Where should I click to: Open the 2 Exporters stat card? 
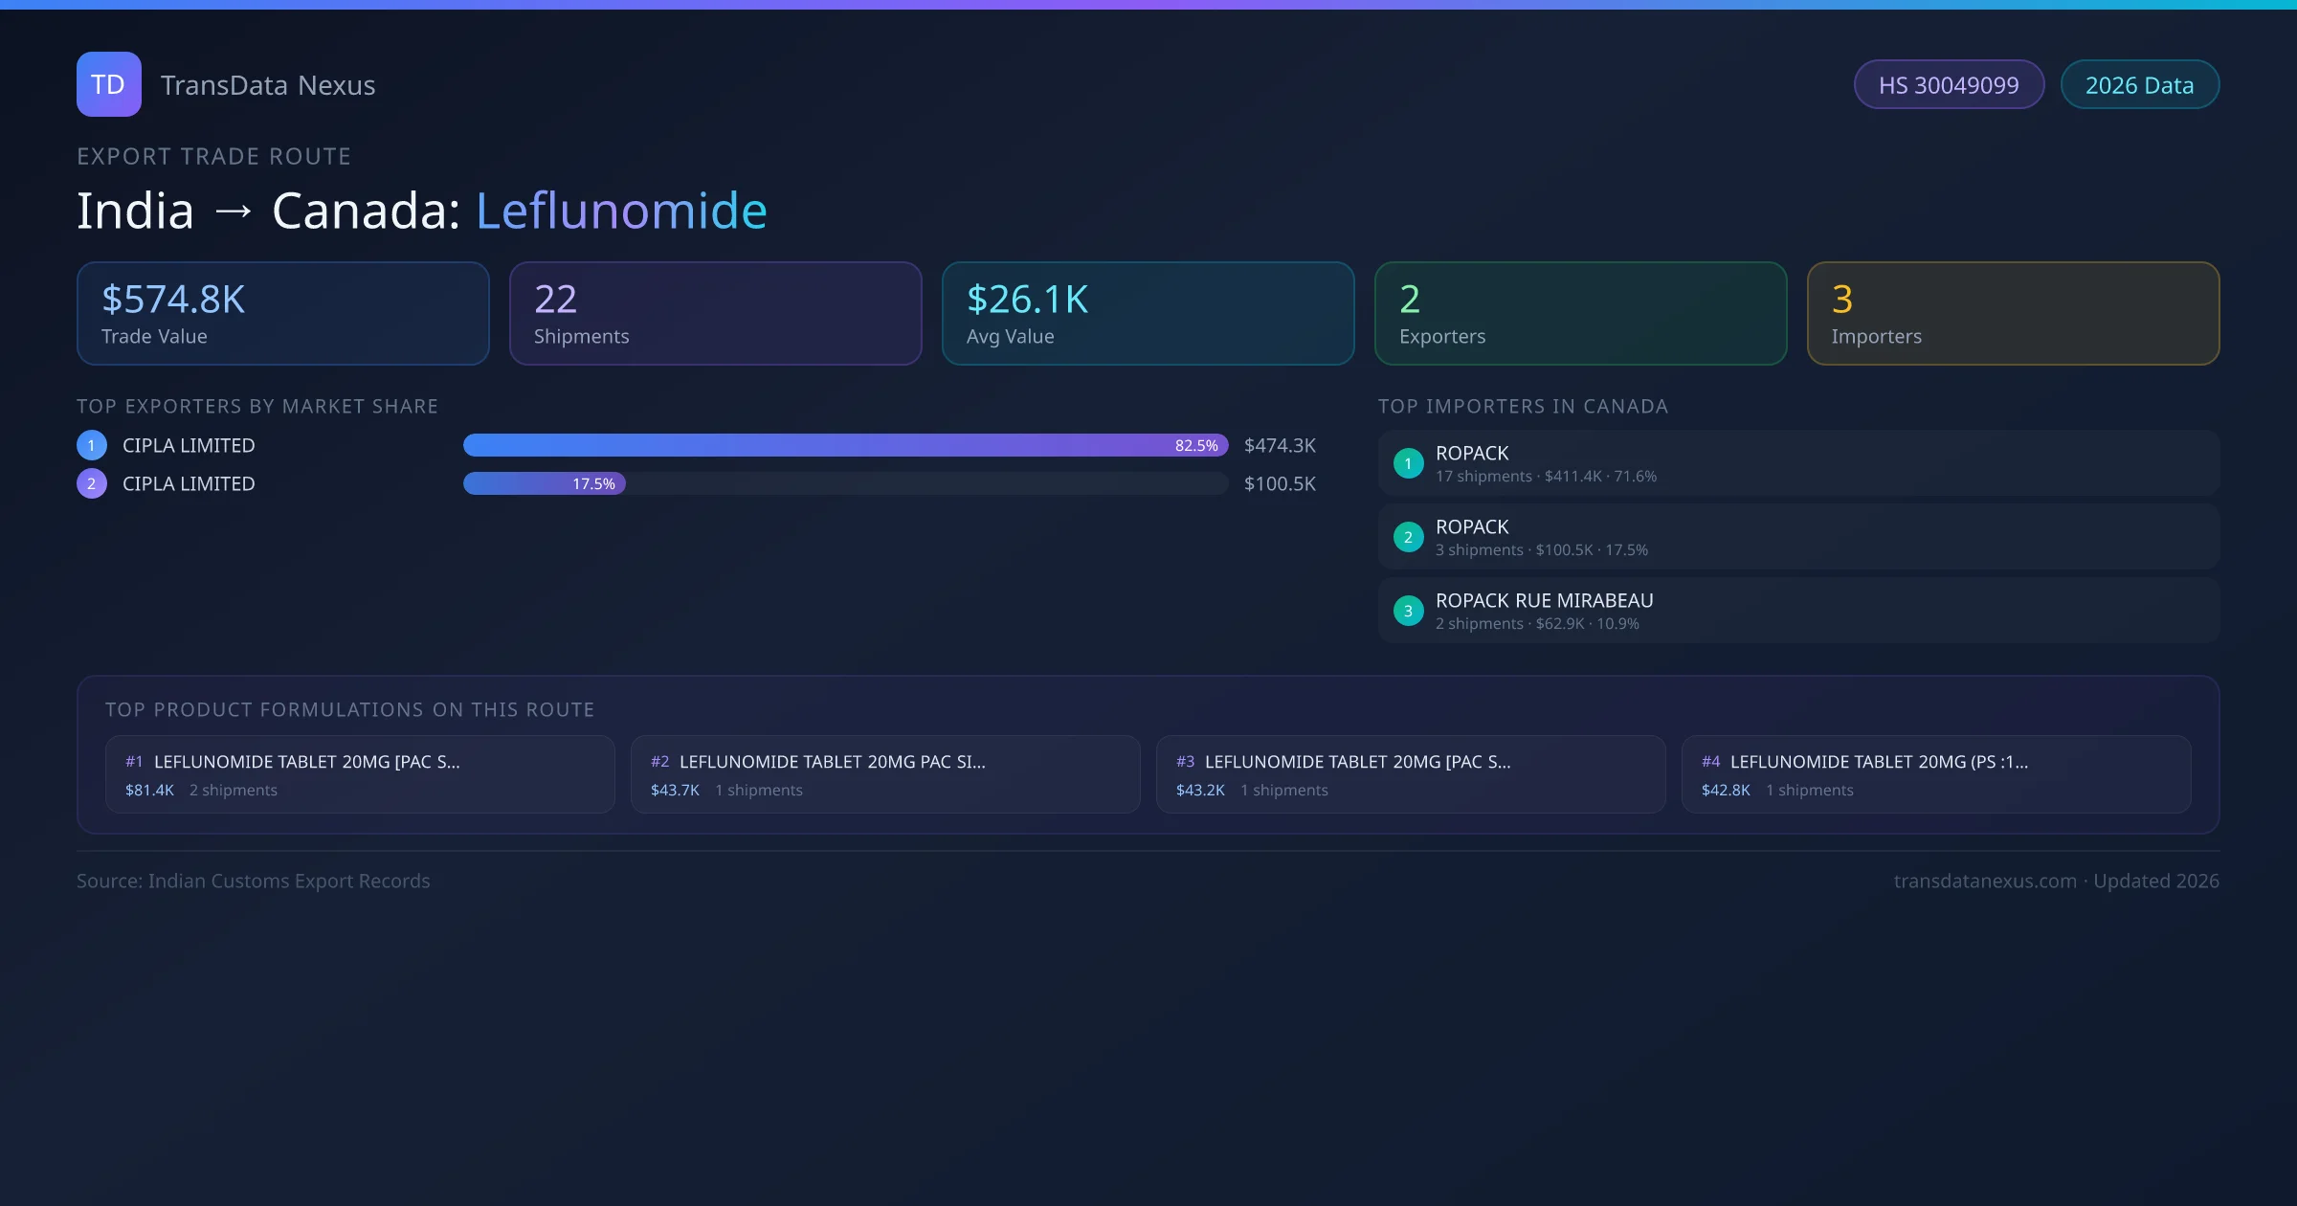[x=1580, y=314]
